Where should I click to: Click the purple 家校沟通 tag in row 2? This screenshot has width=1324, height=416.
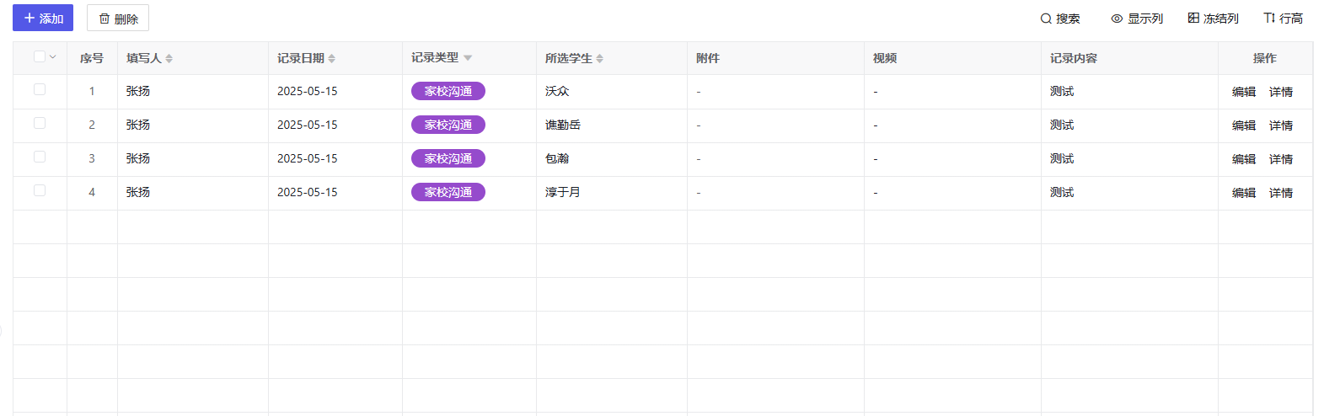[448, 125]
